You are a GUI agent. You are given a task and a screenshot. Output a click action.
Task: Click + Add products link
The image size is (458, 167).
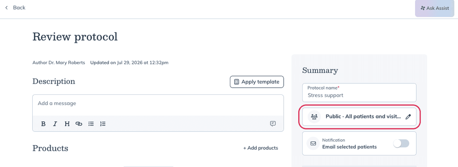(261, 148)
